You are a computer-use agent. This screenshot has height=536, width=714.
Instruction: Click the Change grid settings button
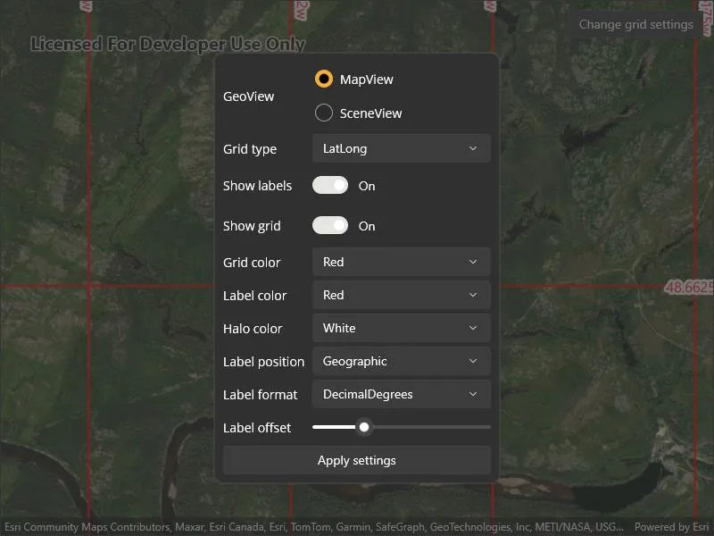(x=635, y=24)
